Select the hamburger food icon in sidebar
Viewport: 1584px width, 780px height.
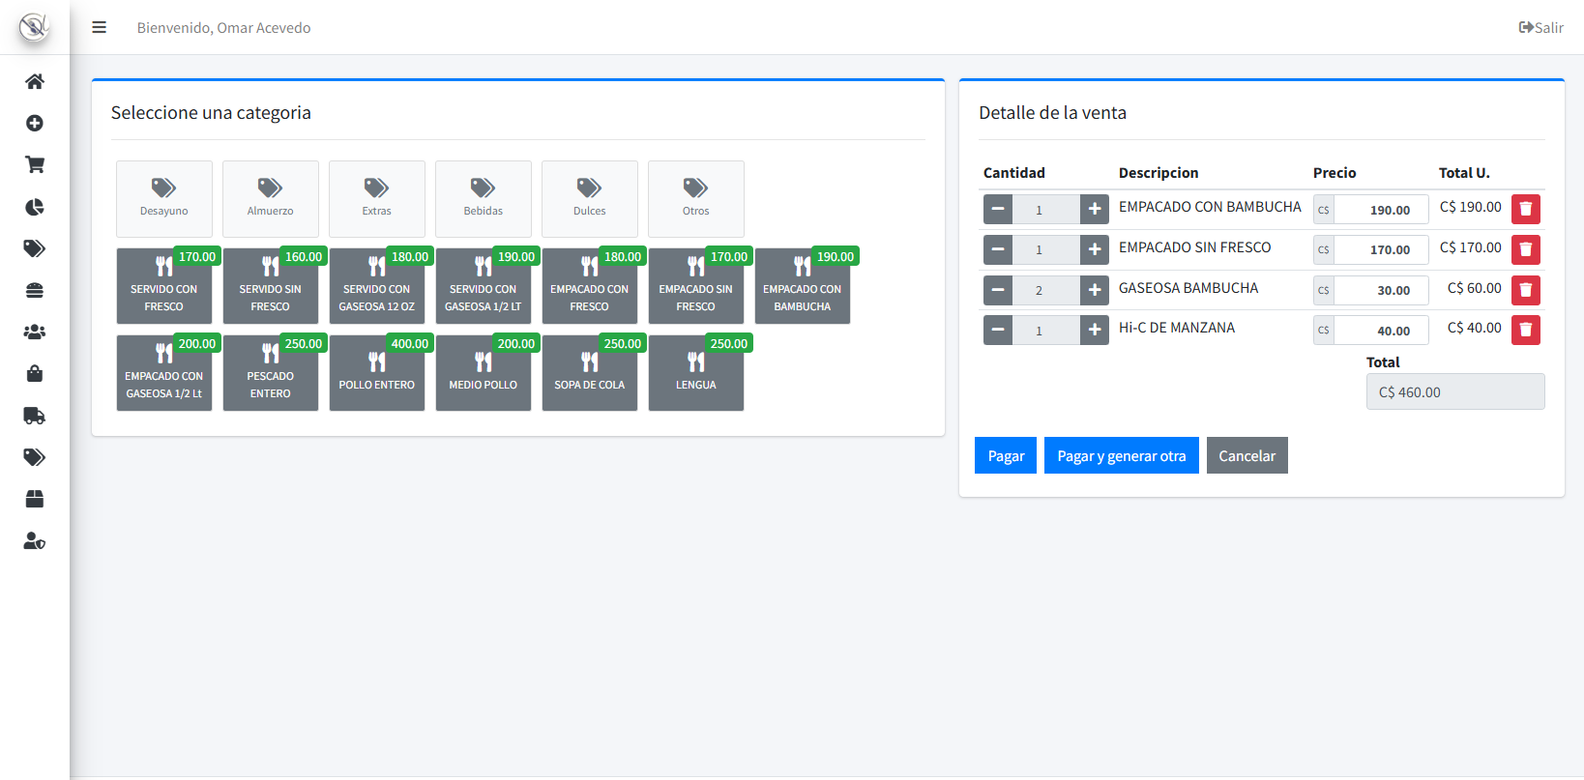35,290
